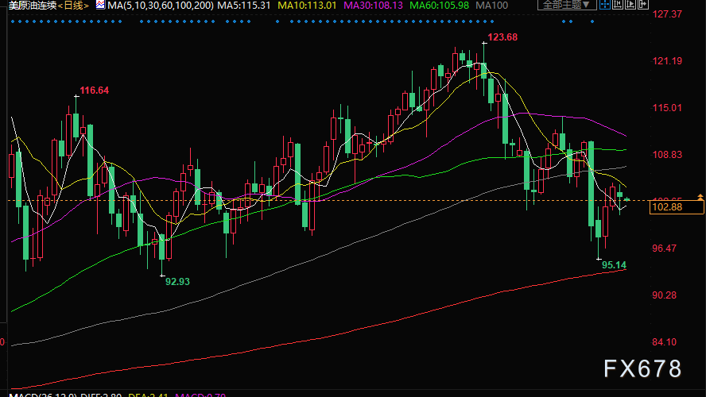Click the 92.93 low price marker
Viewport: 706px width, 397px height.
[177, 282]
